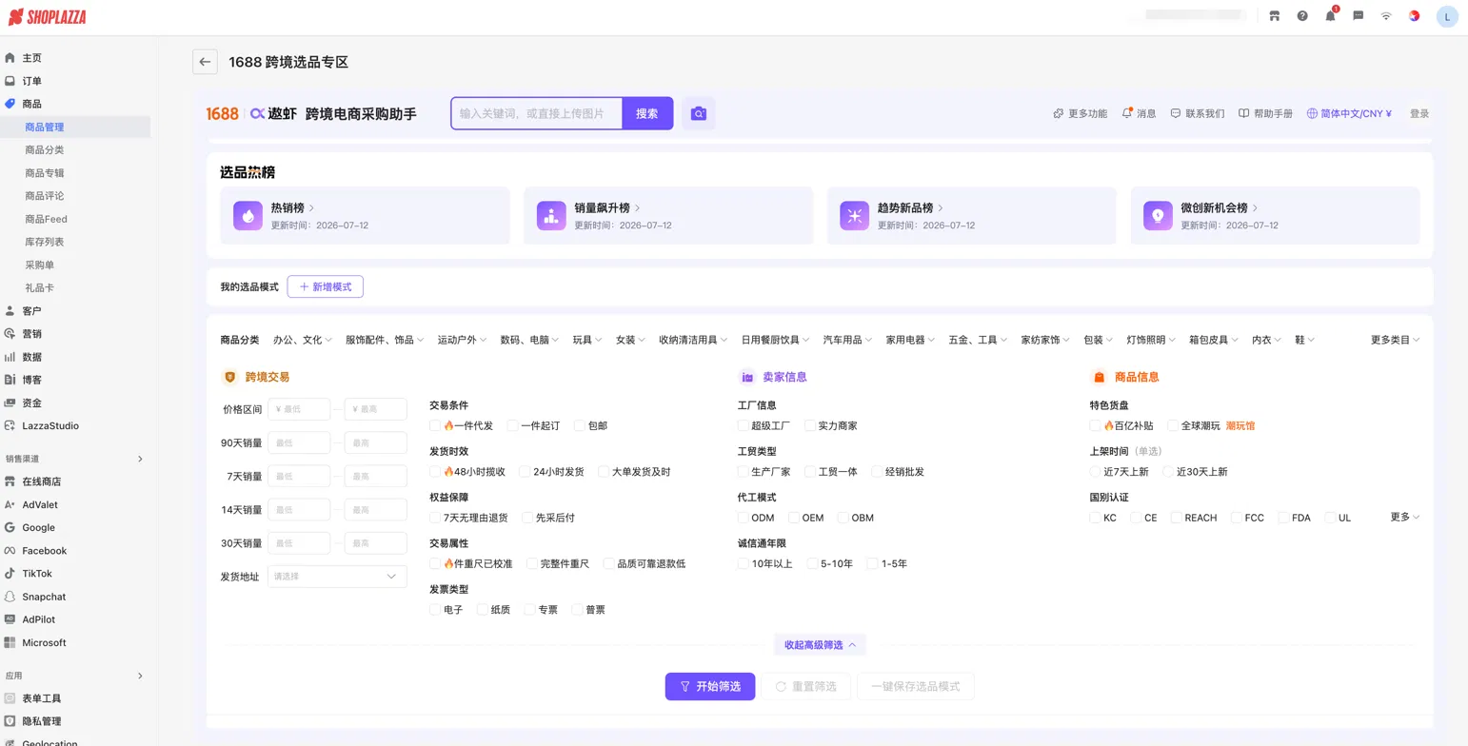Select 近7天上新 radio option
This screenshot has width=1468, height=746.
pos(1096,471)
